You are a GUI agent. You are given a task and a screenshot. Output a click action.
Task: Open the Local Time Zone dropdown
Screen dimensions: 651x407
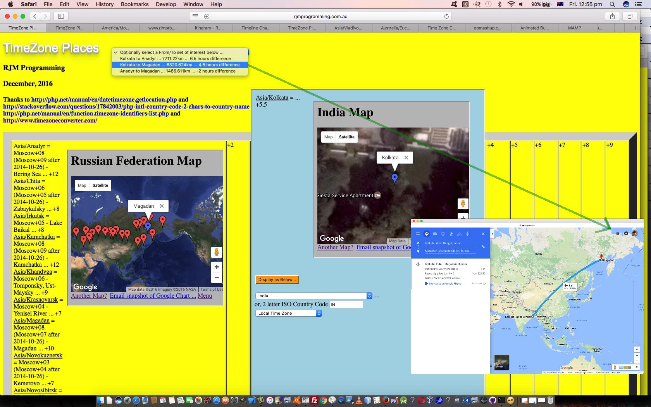289,313
